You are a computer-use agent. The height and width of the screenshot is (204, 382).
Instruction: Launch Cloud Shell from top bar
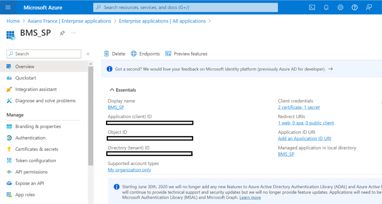pyautogui.click(x=312, y=8)
